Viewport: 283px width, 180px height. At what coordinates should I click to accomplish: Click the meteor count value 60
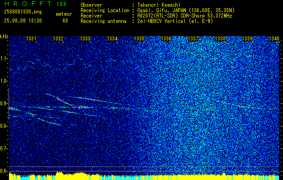click(x=65, y=21)
